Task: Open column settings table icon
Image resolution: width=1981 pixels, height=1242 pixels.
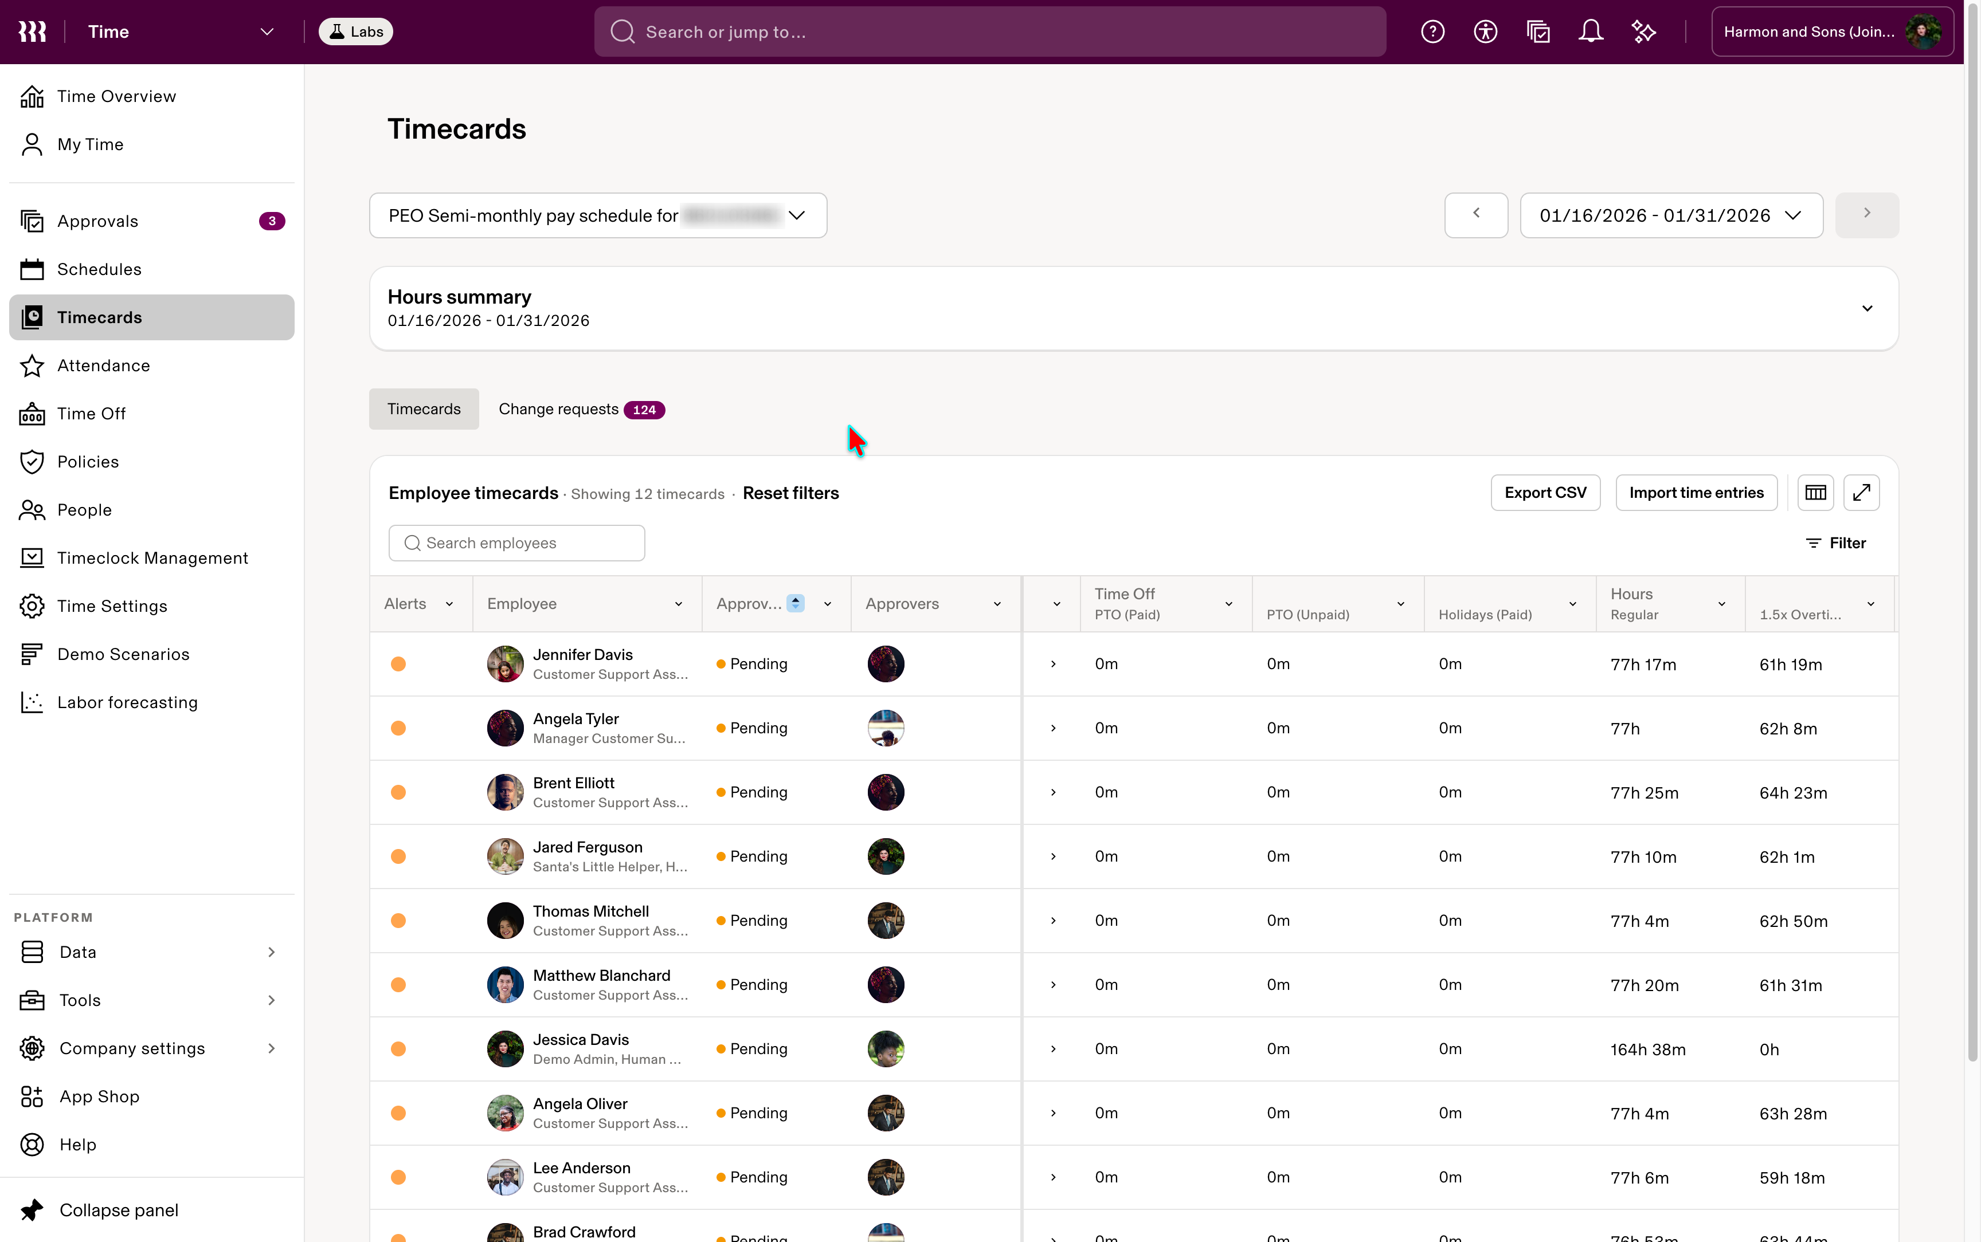Action: tap(1815, 493)
